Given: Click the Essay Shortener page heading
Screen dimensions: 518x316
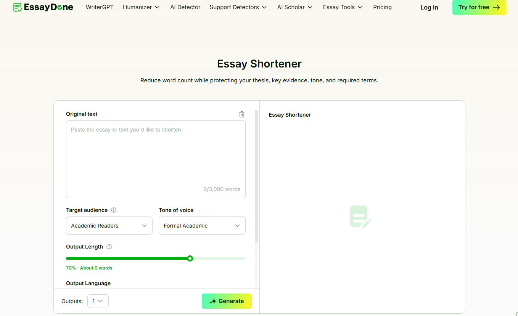Looking at the screenshot, I should 259,64.
